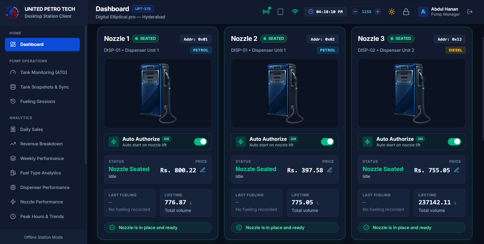Edit the Rs. 755.05 price pencil icon
The height and width of the screenshot is (244, 484).
tap(457, 170)
